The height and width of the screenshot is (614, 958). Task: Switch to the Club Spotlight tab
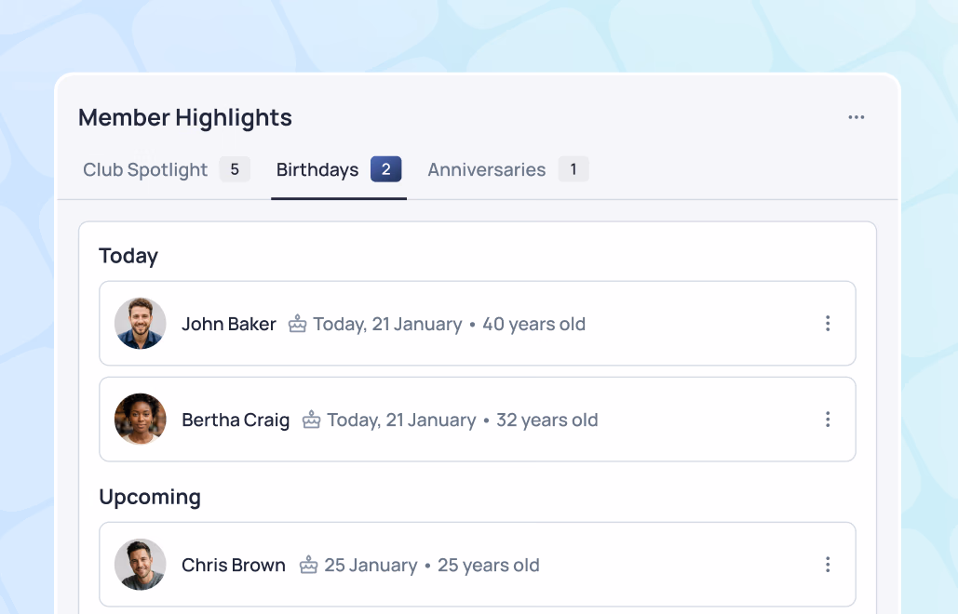point(166,169)
